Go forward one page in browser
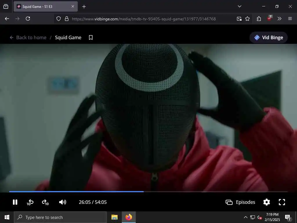The height and width of the screenshot is (223, 297). 17,19
